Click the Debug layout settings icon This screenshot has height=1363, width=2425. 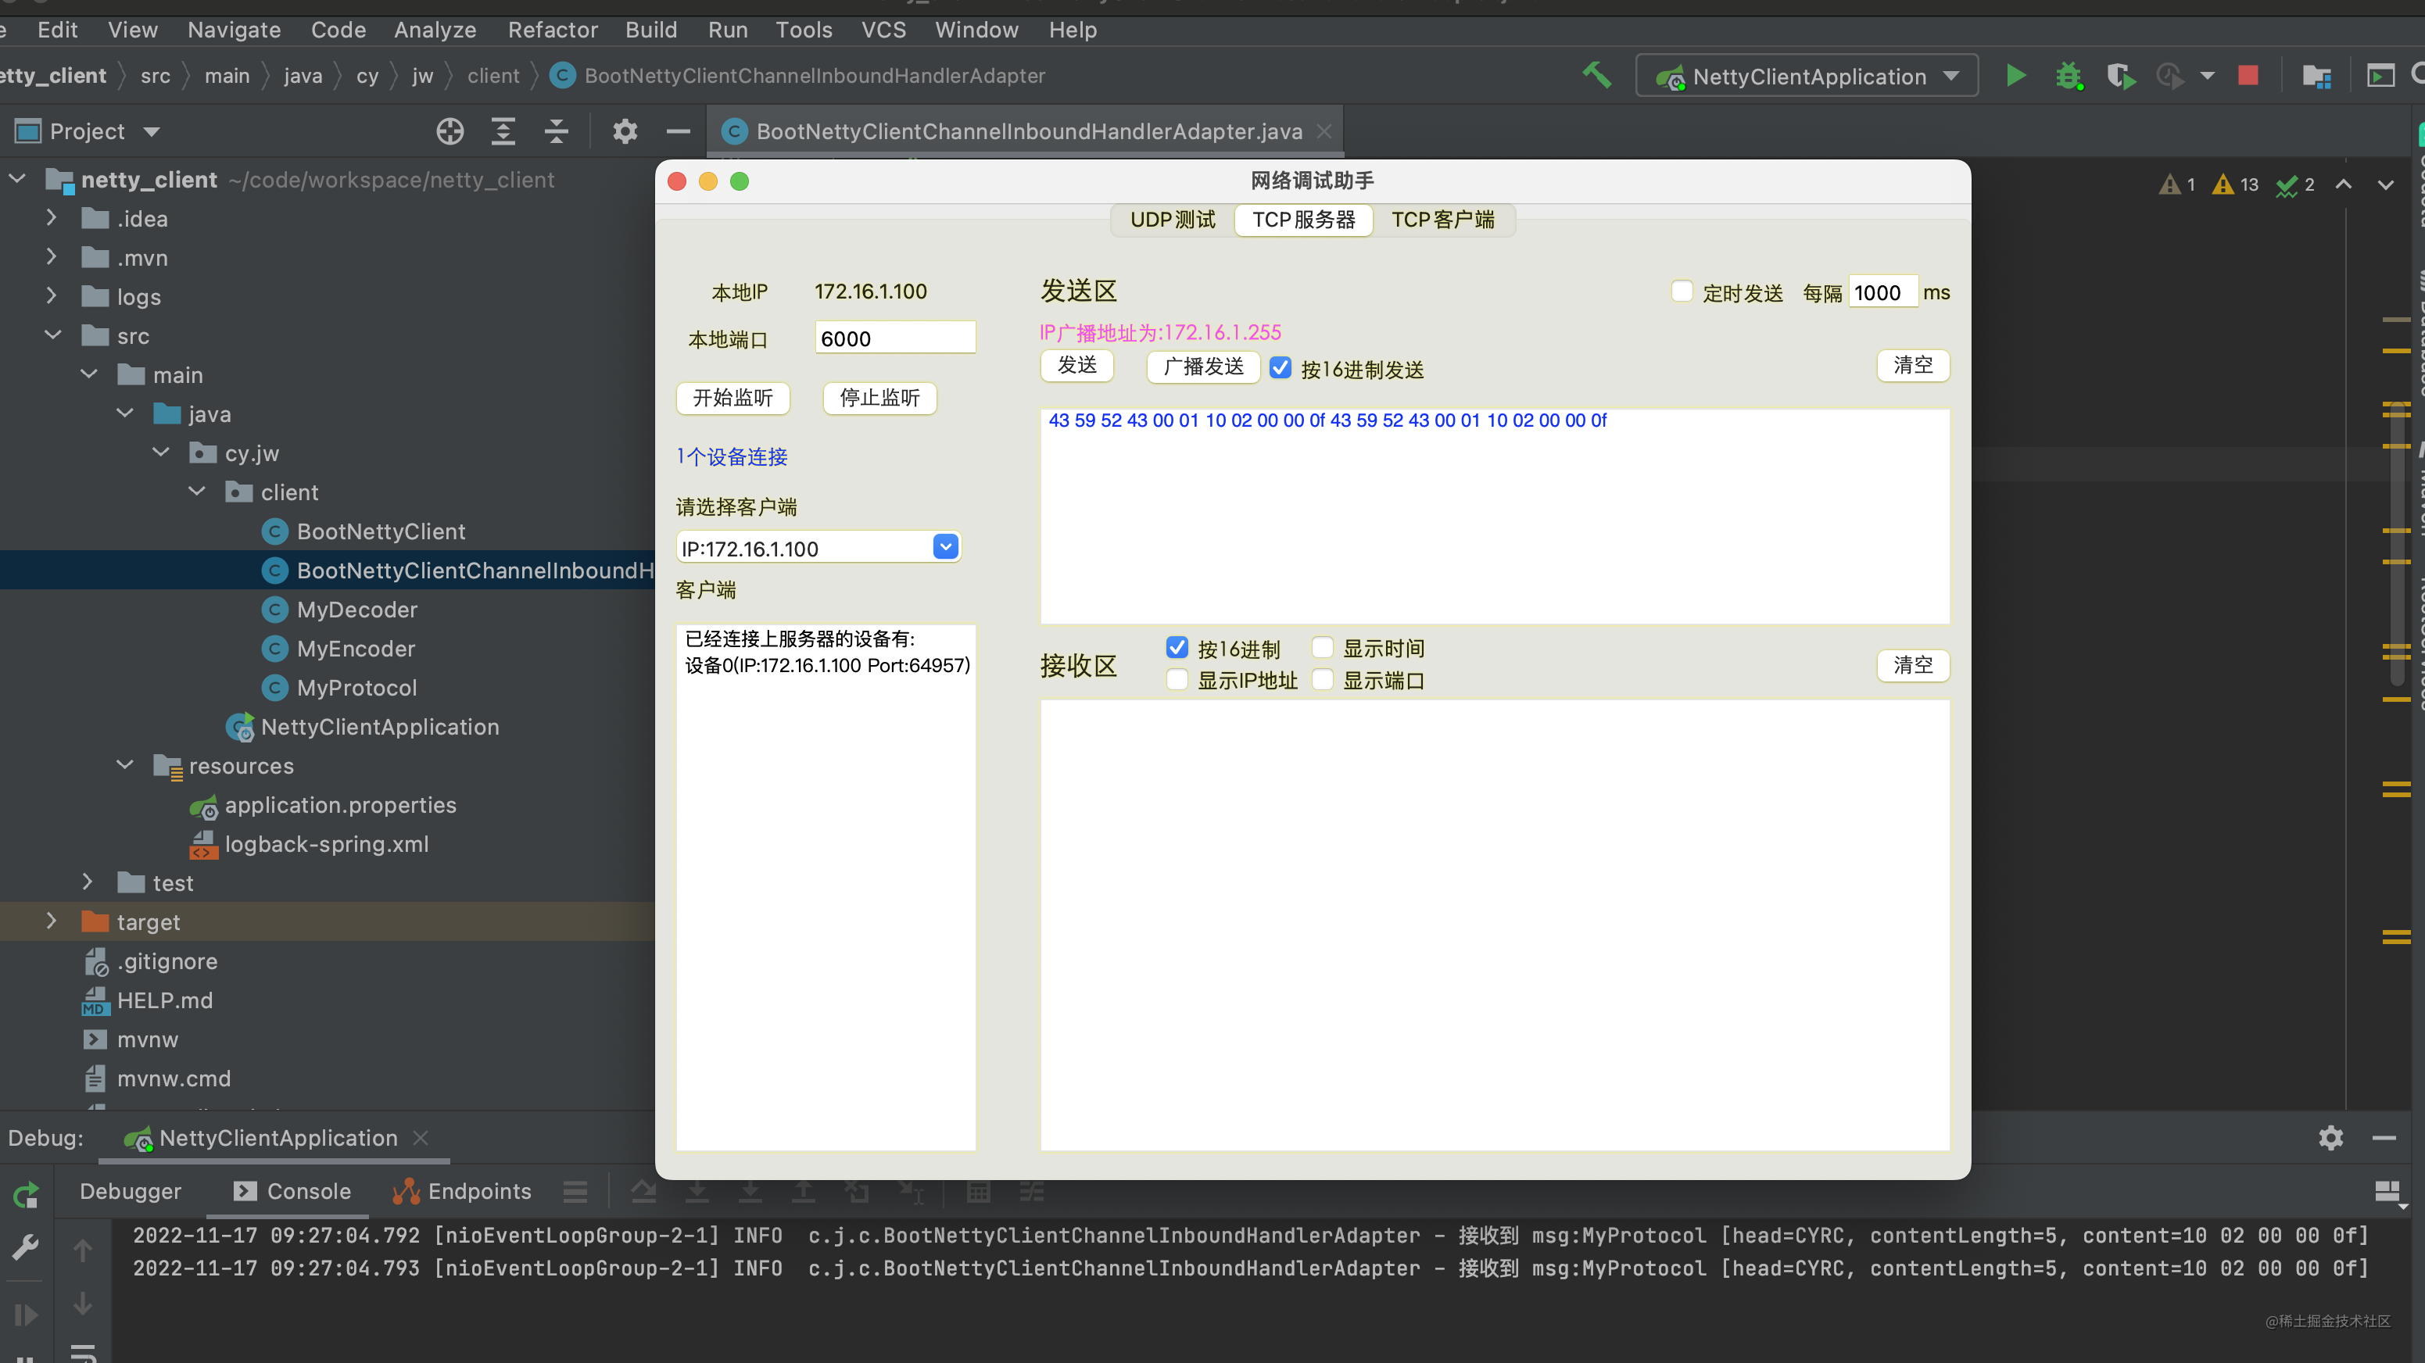(x=2388, y=1193)
